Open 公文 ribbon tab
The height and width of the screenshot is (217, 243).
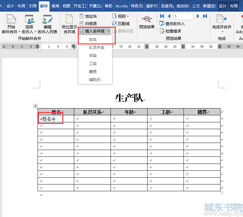pyautogui.click(x=196, y=6)
